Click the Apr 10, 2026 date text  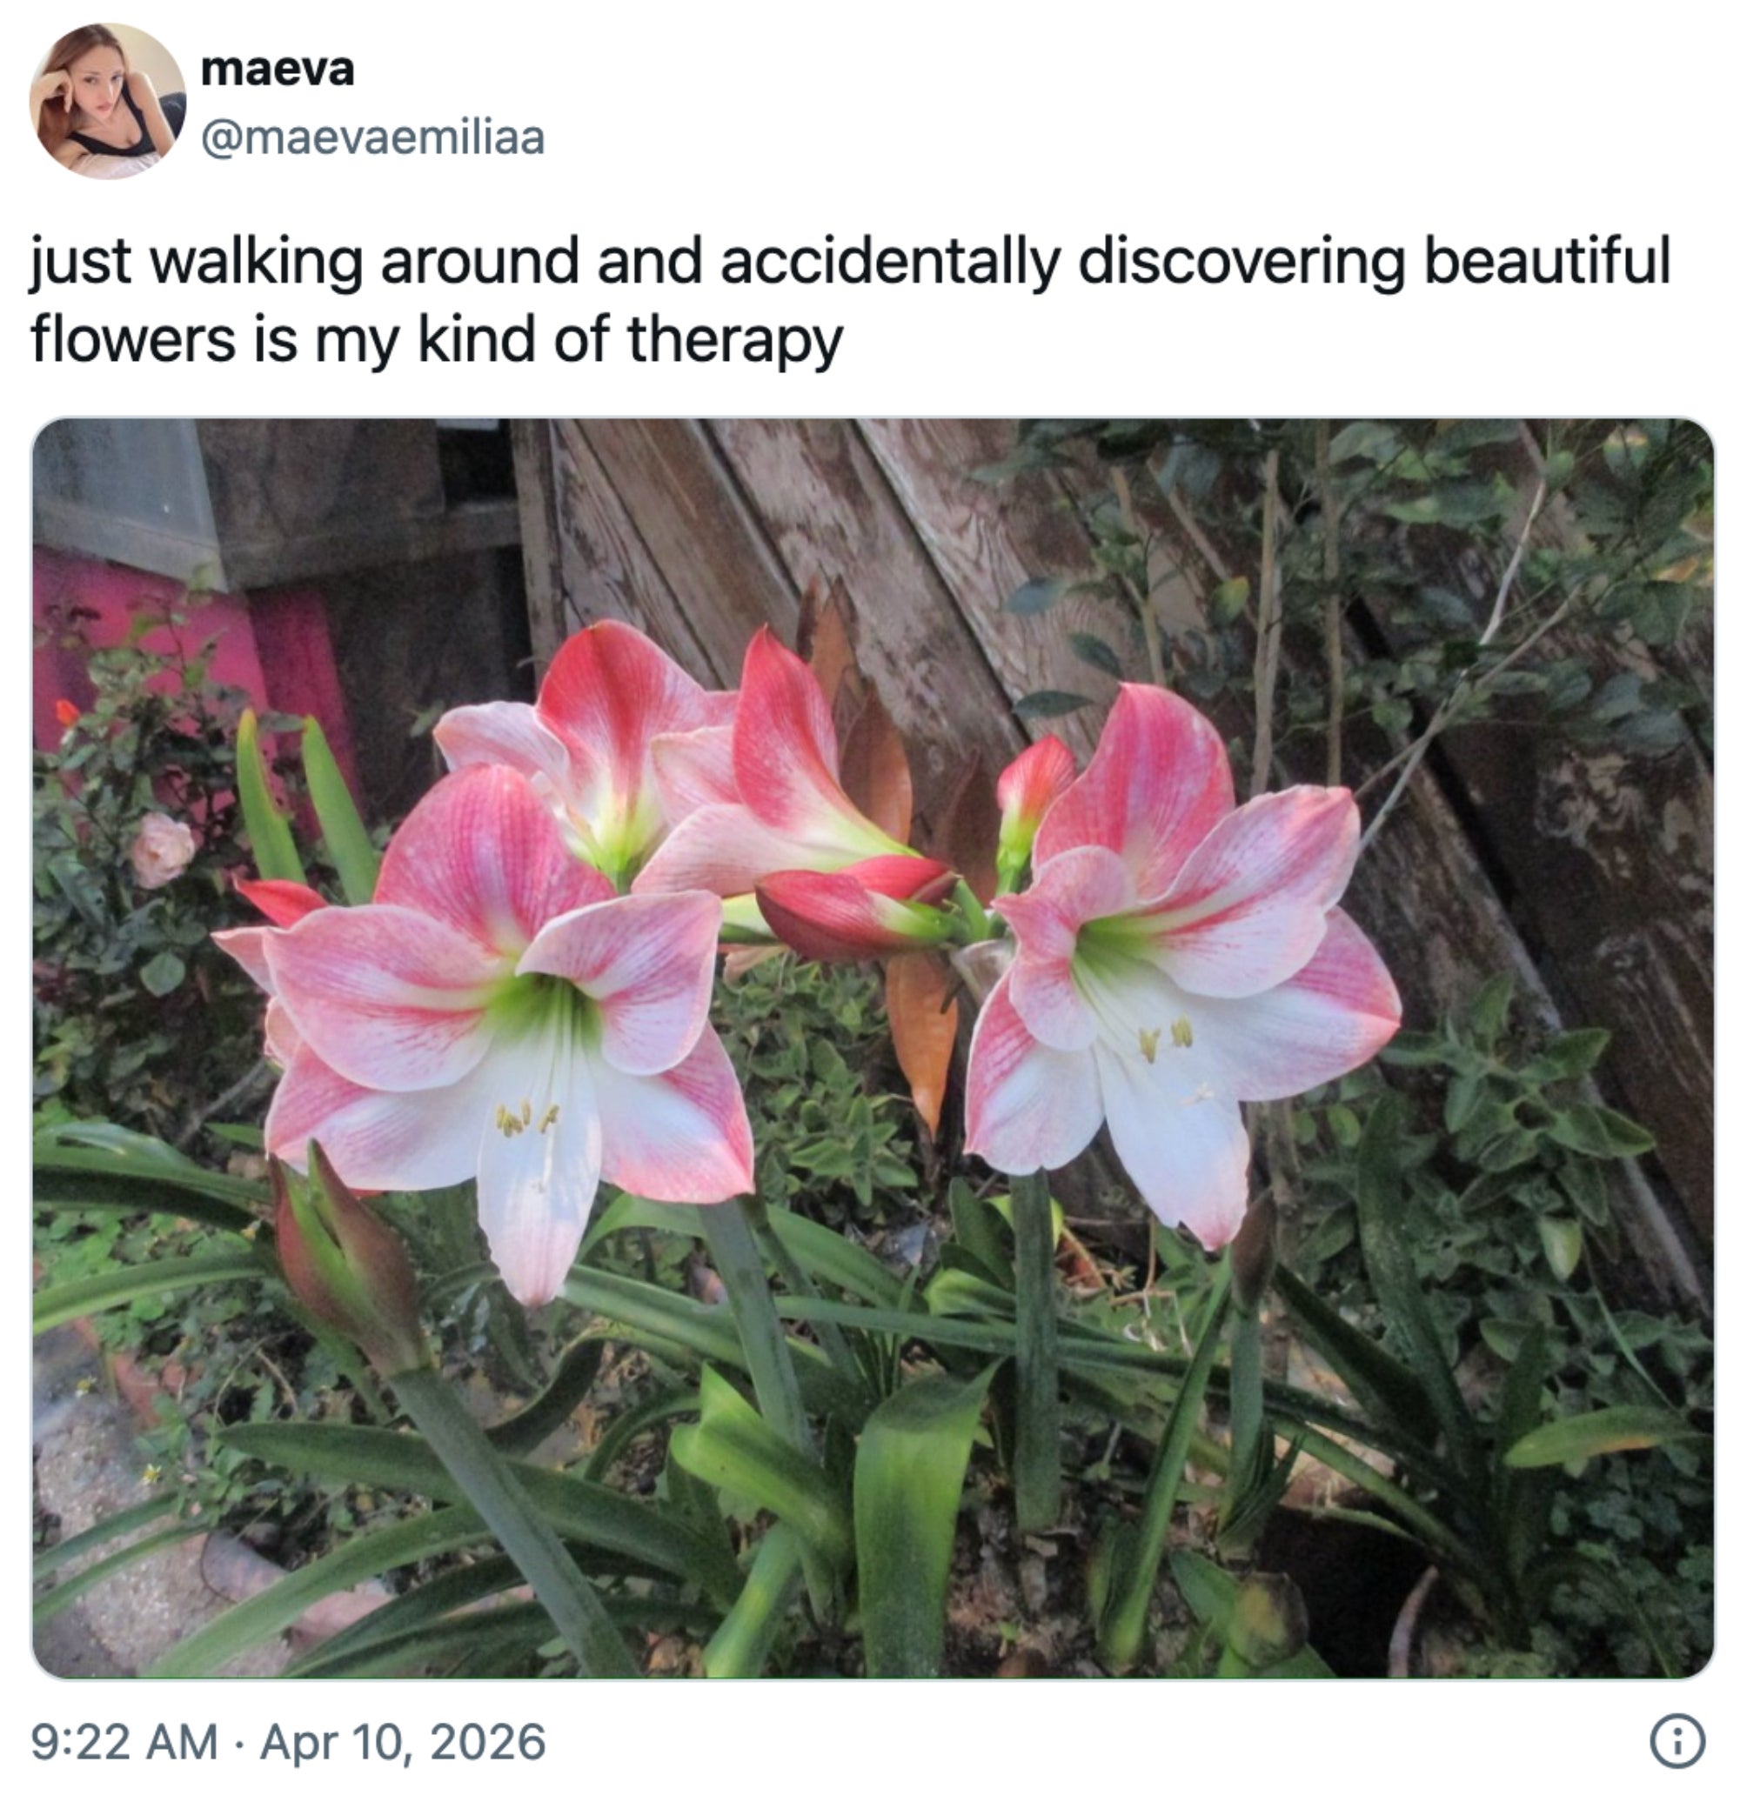coord(403,1741)
